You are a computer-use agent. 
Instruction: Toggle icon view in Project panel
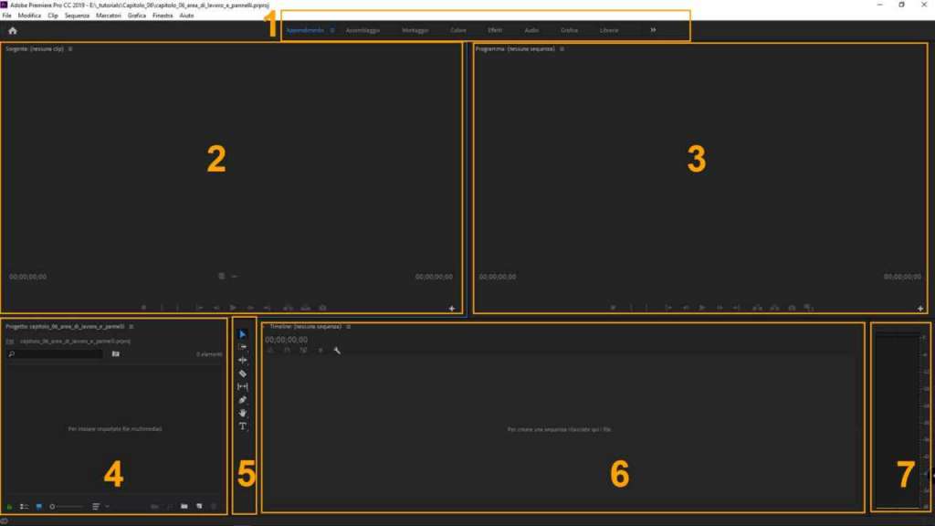[x=39, y=505]
